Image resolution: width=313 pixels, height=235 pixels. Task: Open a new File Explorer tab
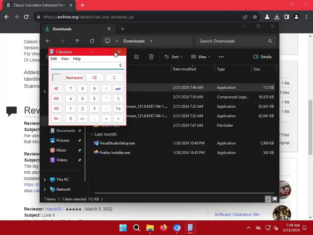point(122,29)
